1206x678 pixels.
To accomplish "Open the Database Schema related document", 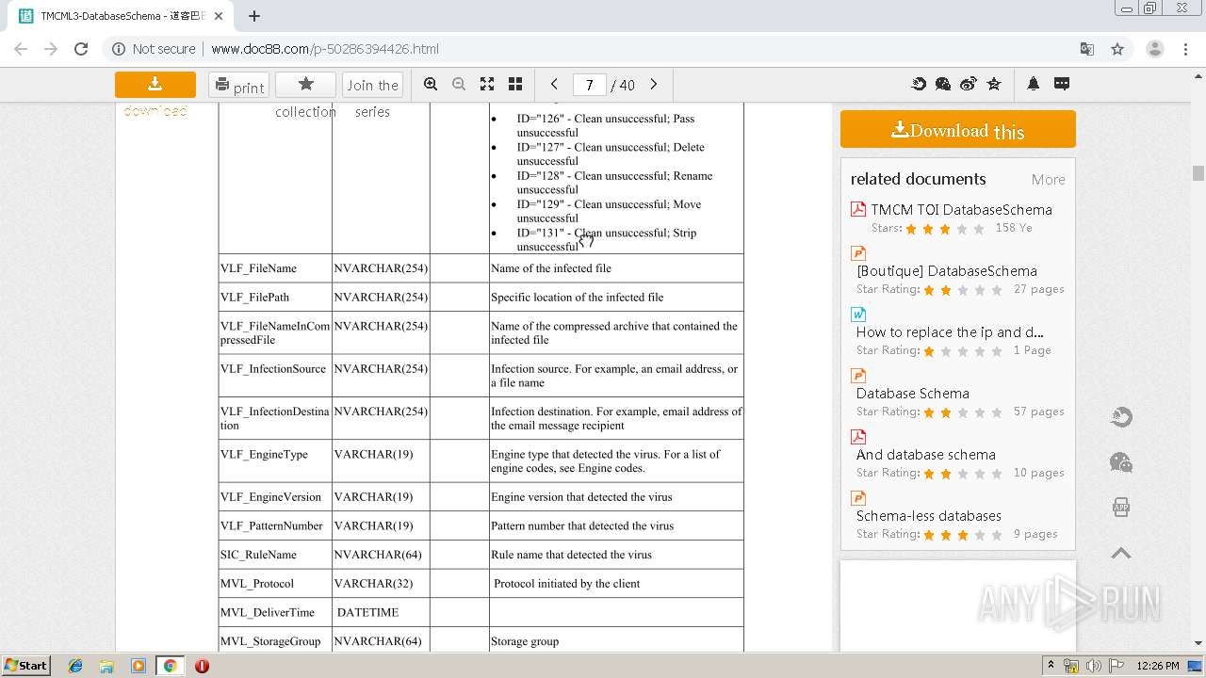I will click(912, 394).
